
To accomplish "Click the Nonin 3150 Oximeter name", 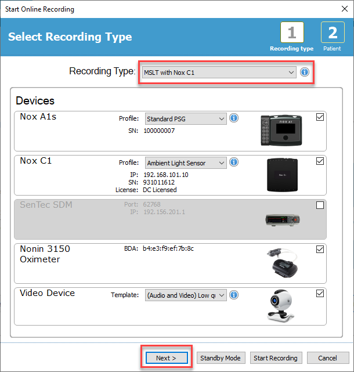I will click(45, 254).
